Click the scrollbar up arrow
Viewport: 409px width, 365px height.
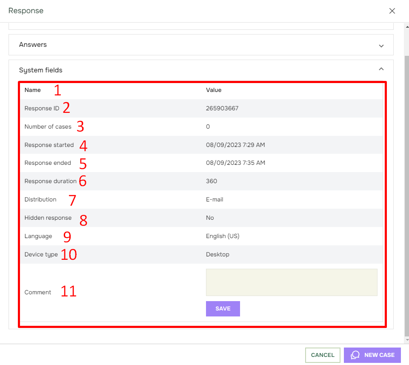(x=407, y=27)
